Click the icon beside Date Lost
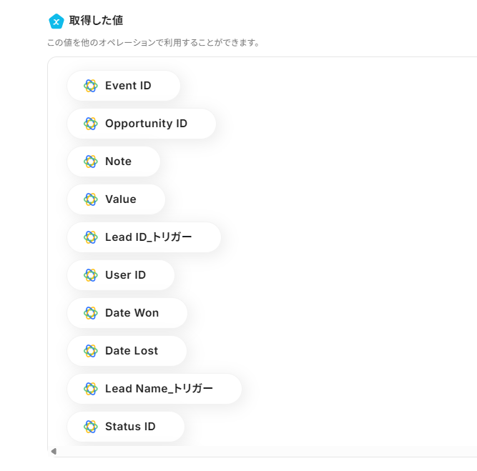The width and height of the screenshot is (477, 471). pyautogui.click(x=91, y=351)
